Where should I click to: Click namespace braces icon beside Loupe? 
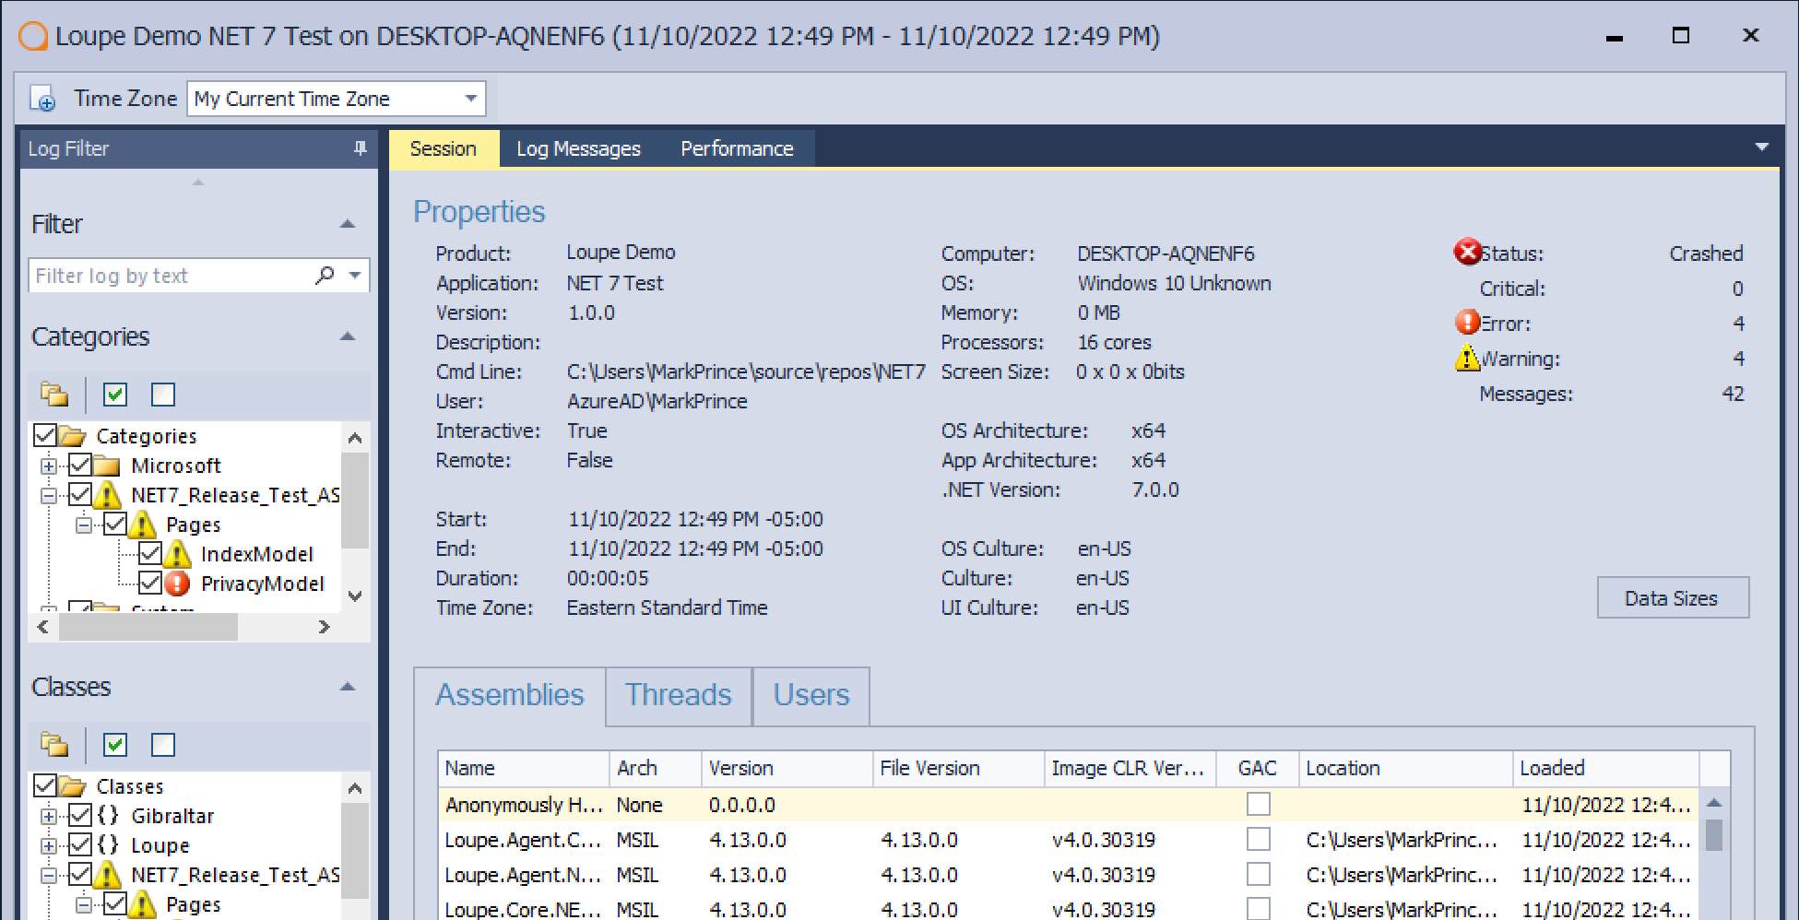[x=108, y=844]
